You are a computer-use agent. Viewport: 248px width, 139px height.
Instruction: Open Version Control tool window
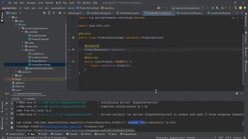tap(15, 134)
